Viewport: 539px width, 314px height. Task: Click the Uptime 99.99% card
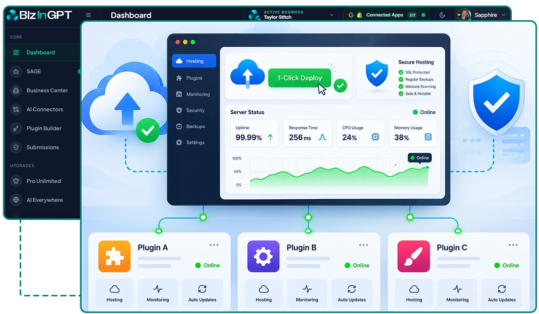(x=254, y=133)
